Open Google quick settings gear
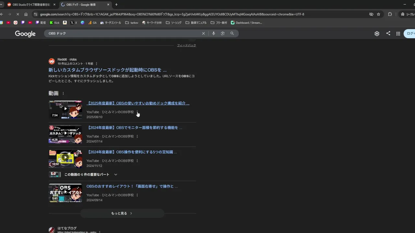This screenshot has width=415, height=233. [x=377, y=34]
